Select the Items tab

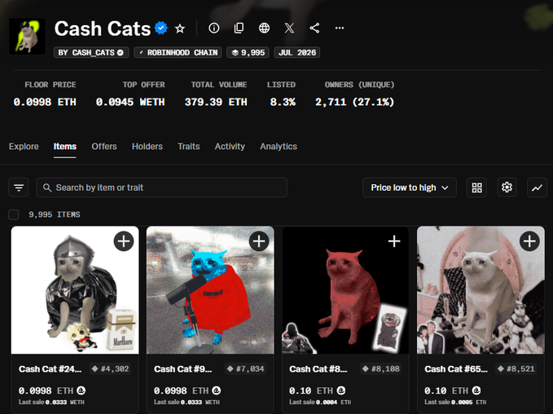65,147
